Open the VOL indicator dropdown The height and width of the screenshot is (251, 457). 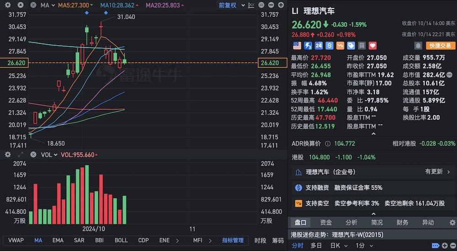click(49, 155)
